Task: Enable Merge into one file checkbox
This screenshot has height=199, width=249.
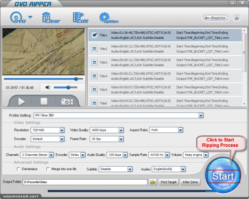Action: pyautogui.click(x=48, y=169)
